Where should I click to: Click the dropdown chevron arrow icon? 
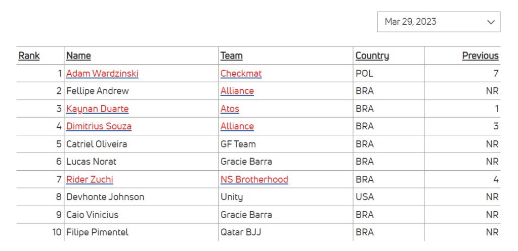point(490,22)
